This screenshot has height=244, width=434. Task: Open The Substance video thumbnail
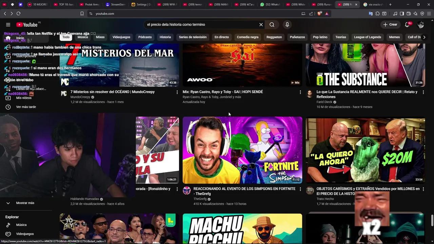365,65
